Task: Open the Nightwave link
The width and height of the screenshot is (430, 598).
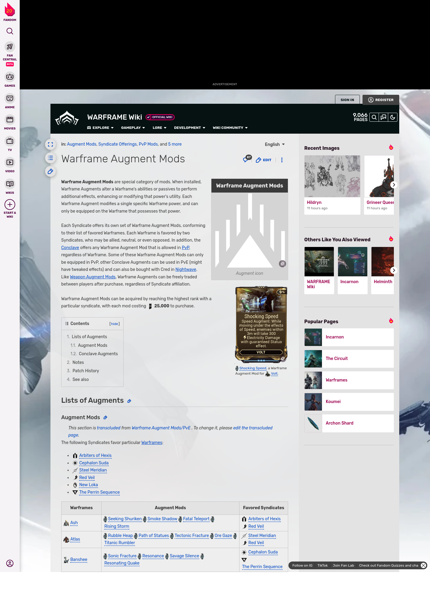Action: (186, 269)
